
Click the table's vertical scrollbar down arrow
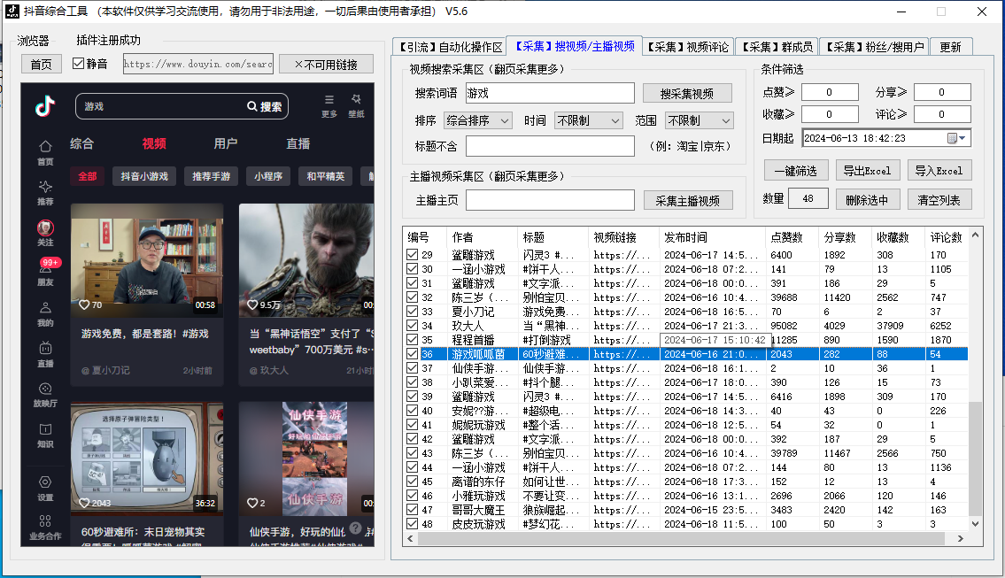(976, 523)
